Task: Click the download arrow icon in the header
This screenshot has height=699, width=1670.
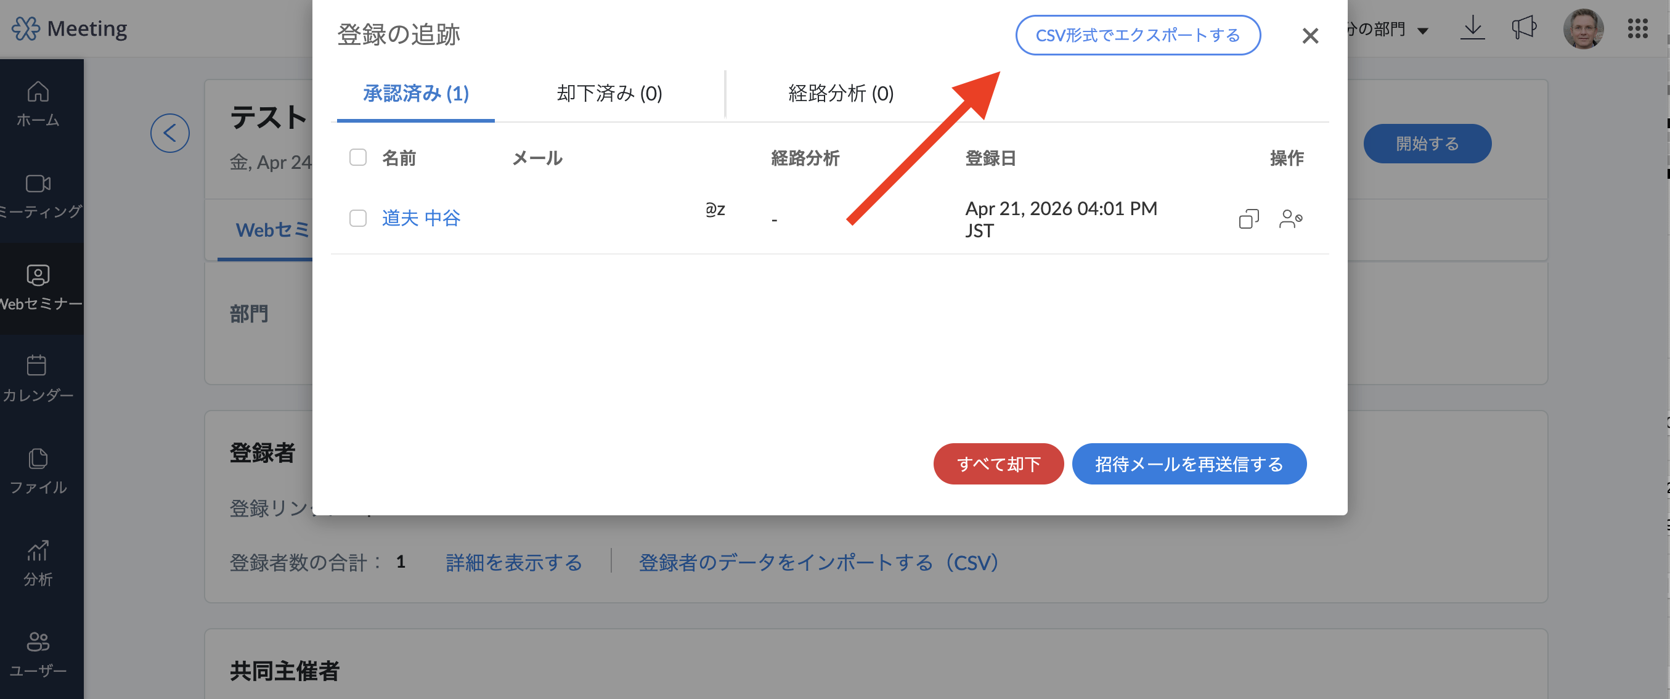Action: [x=1472, y=28]
